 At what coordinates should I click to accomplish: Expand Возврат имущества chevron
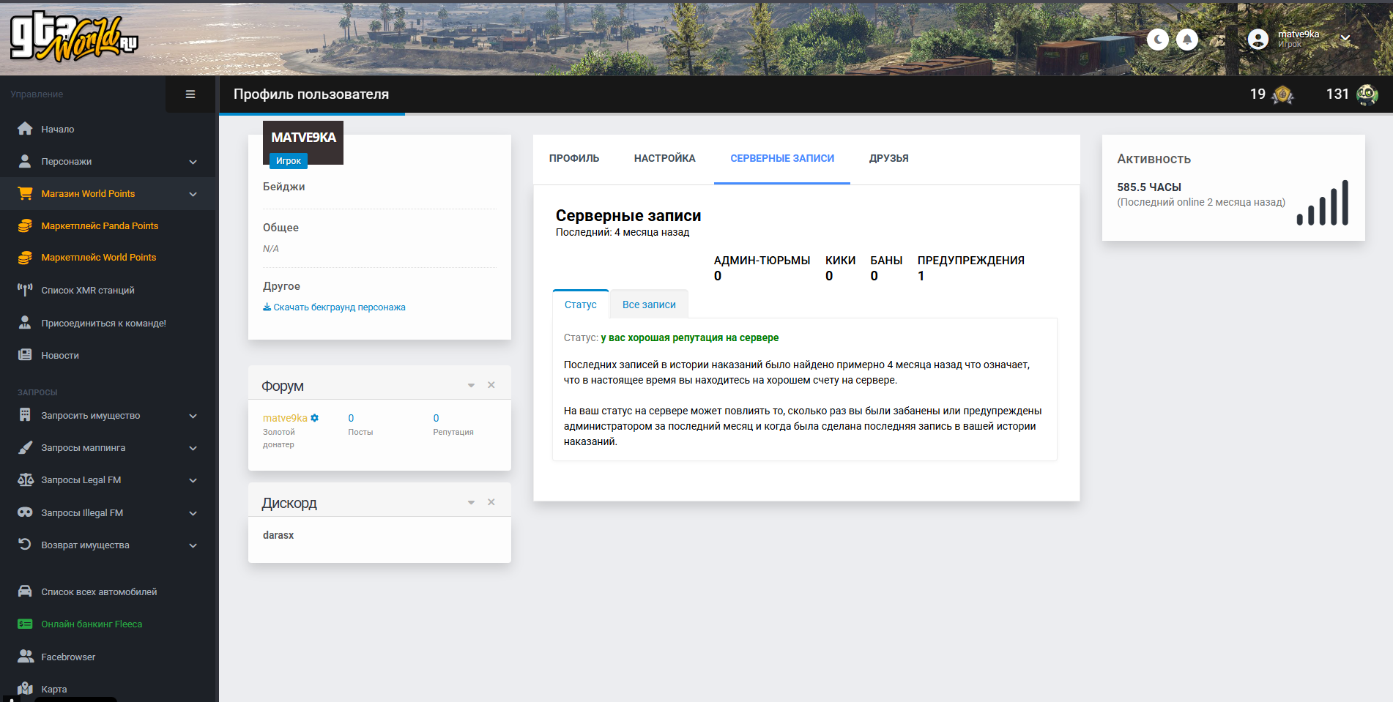(x=193, y=545)
